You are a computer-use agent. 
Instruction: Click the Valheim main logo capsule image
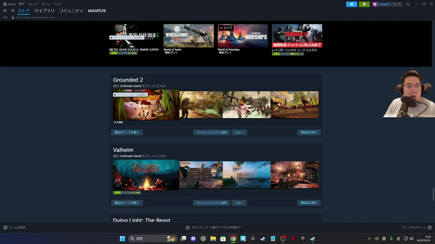pos(146,175)
